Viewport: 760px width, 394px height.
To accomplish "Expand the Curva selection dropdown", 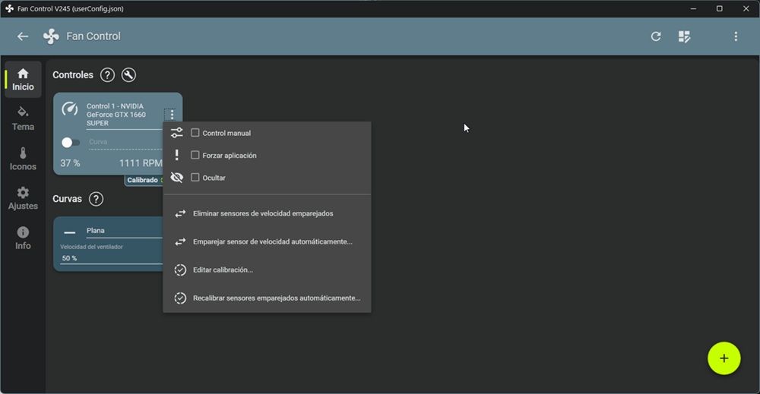I will pos(124,143).
